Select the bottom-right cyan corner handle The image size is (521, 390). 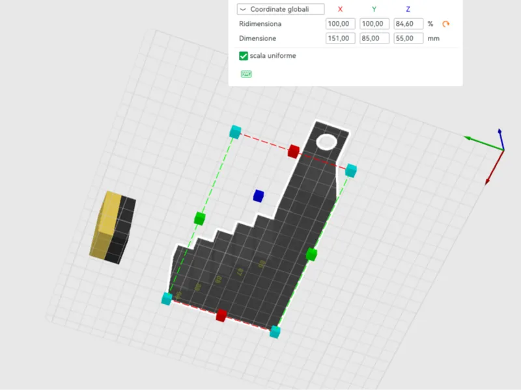pyautogui.click(x=275, y=331)
